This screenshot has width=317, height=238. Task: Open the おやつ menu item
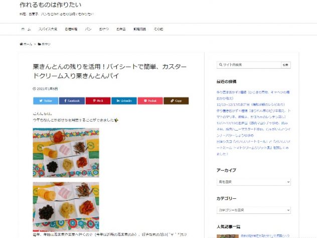coord(104,29)
